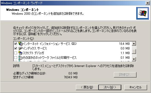Click the Windows flag wizard logo

(142, 13)
